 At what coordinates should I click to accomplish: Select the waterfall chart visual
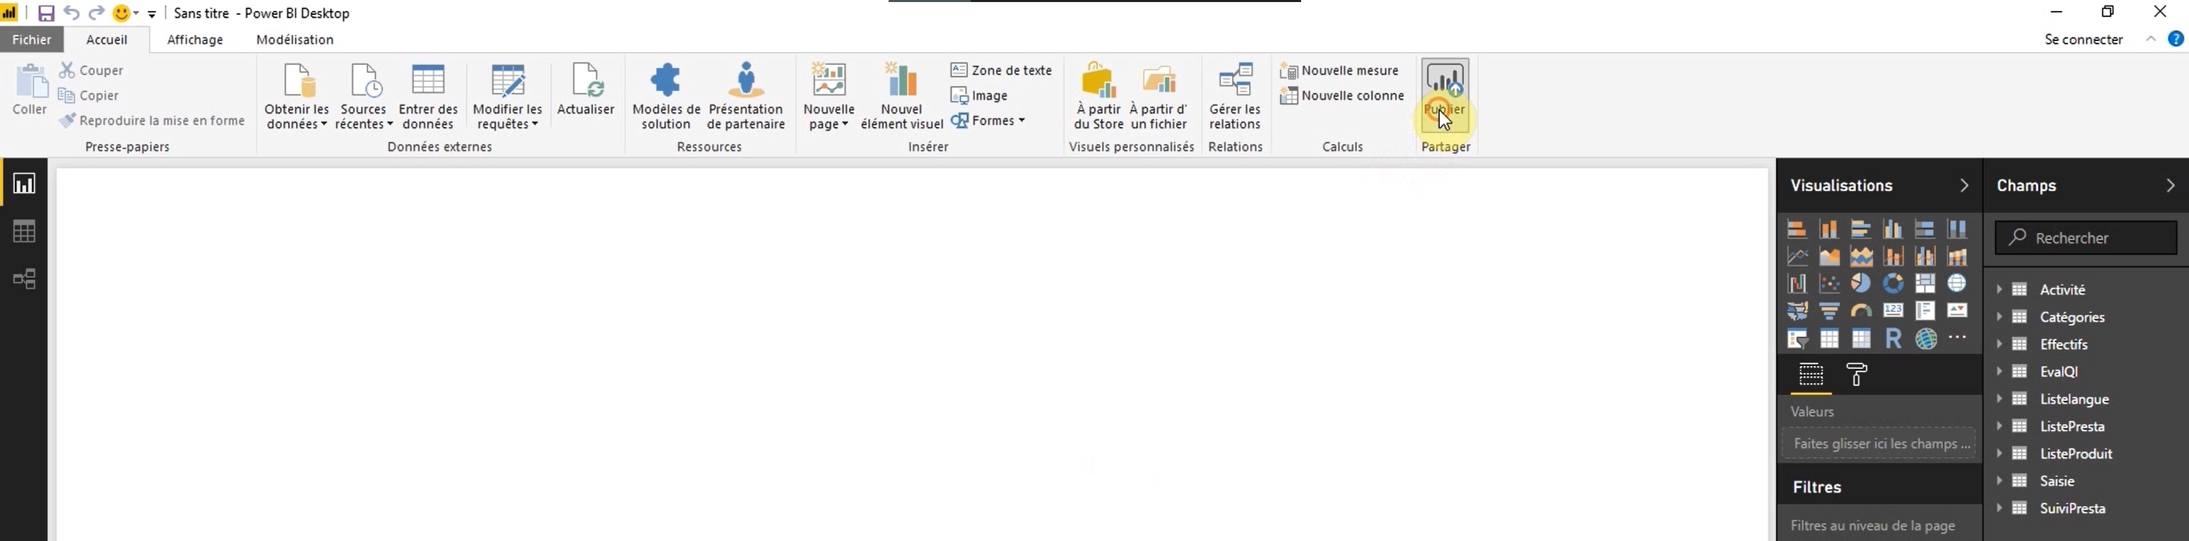[x=1796, y=283]
